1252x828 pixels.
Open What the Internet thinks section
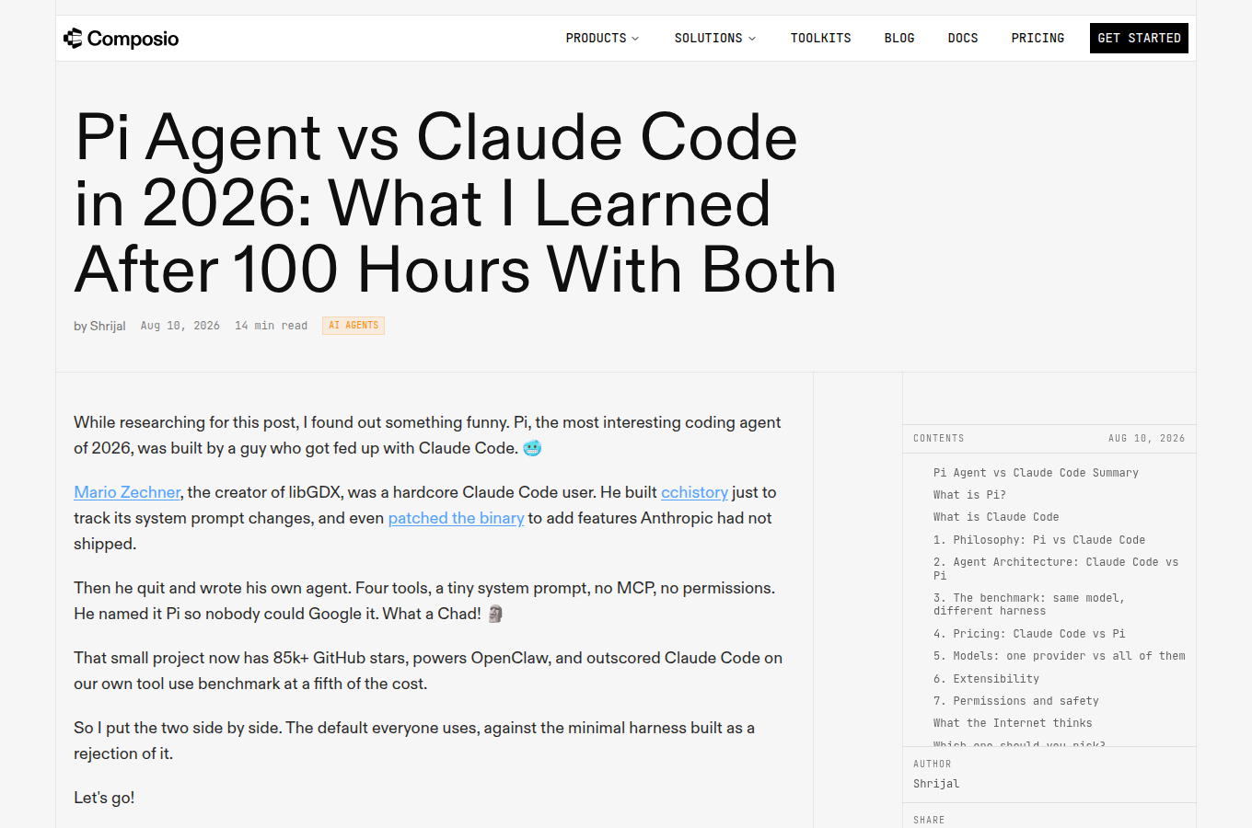pyautogui.click(x=1013, y=723)
